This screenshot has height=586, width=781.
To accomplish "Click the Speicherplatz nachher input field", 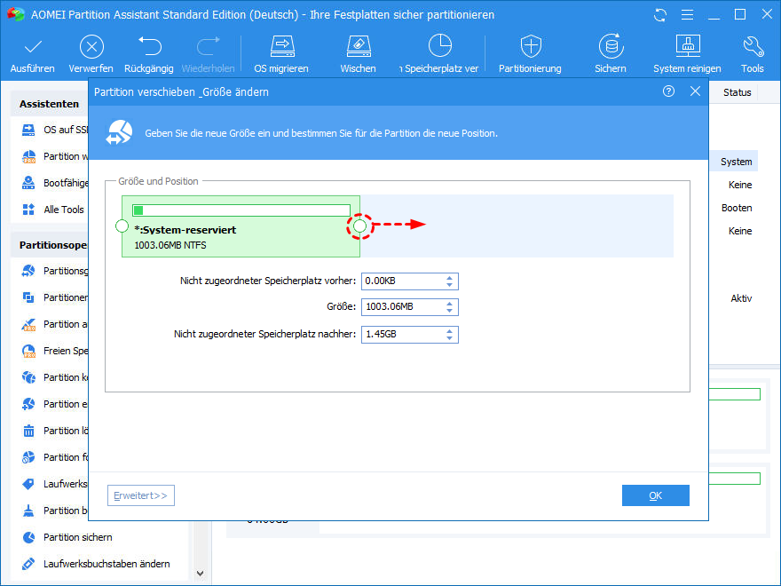I will [x=409, y=335].
